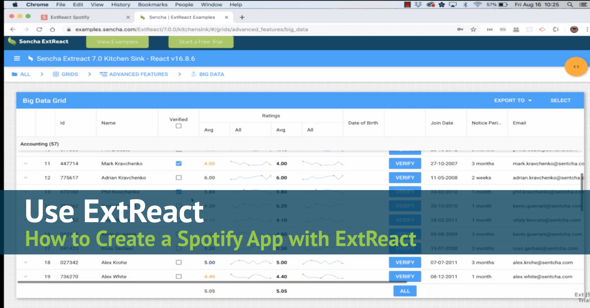
Task: Verify Alex White's row
Action: (x=405, y=276)
